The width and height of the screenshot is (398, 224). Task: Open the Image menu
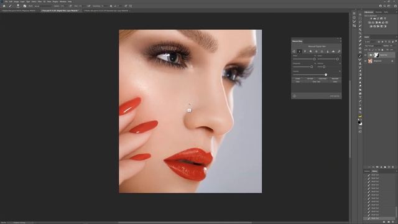[x=16, y=1]
